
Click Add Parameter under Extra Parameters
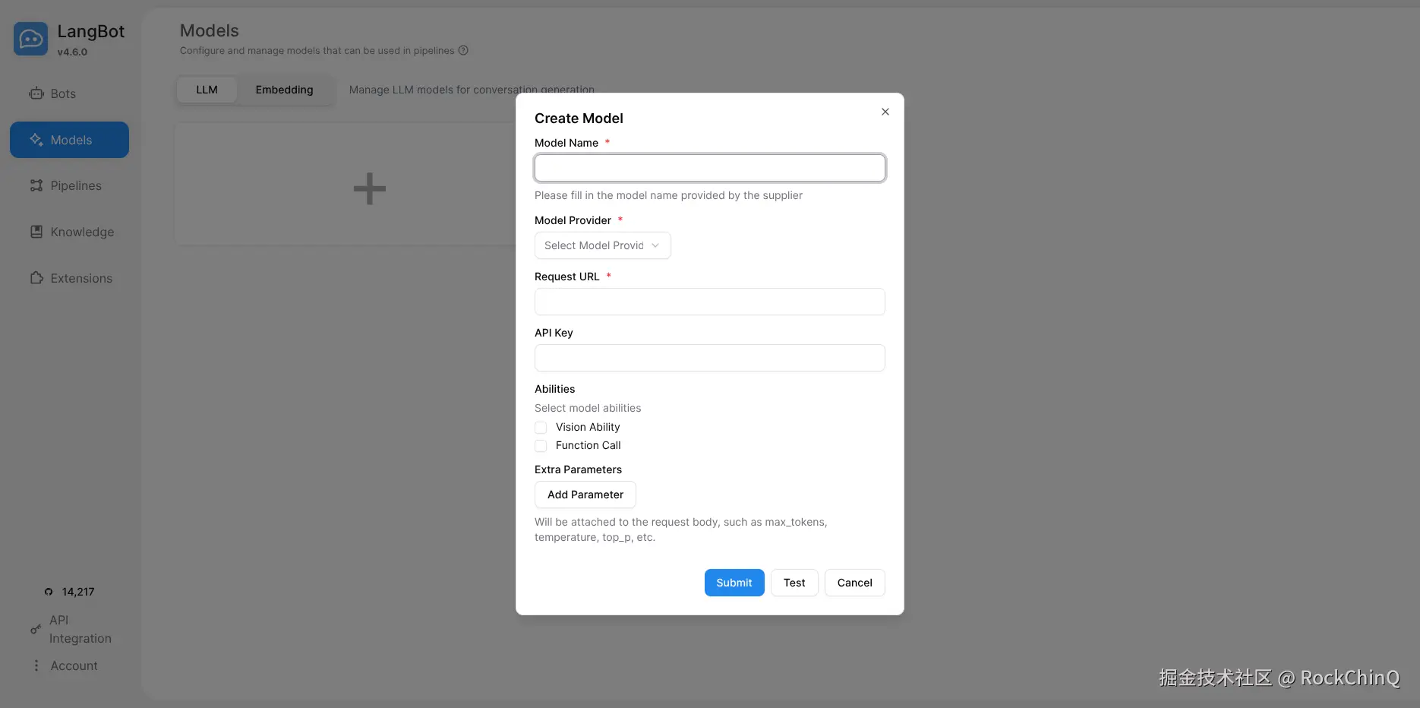tap(585, 495)
